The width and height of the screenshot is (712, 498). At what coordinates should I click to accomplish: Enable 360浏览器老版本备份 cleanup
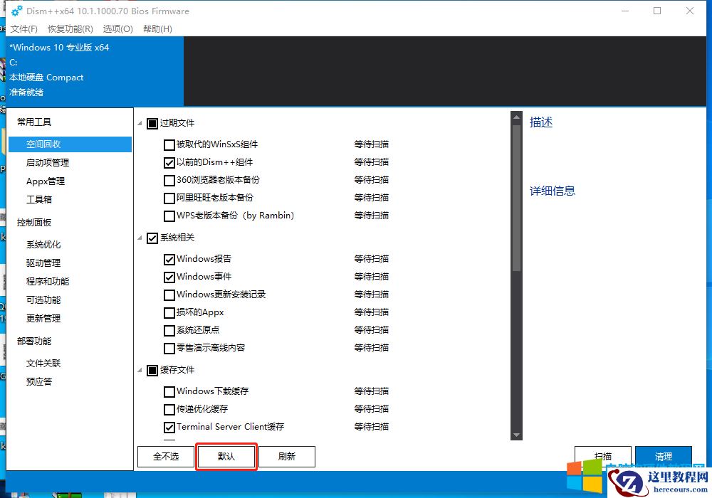[169, 180]
